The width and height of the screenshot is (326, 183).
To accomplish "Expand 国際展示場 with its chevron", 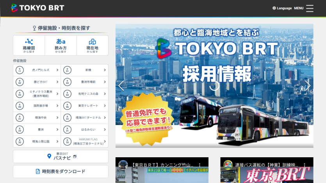I will [57, 106].
